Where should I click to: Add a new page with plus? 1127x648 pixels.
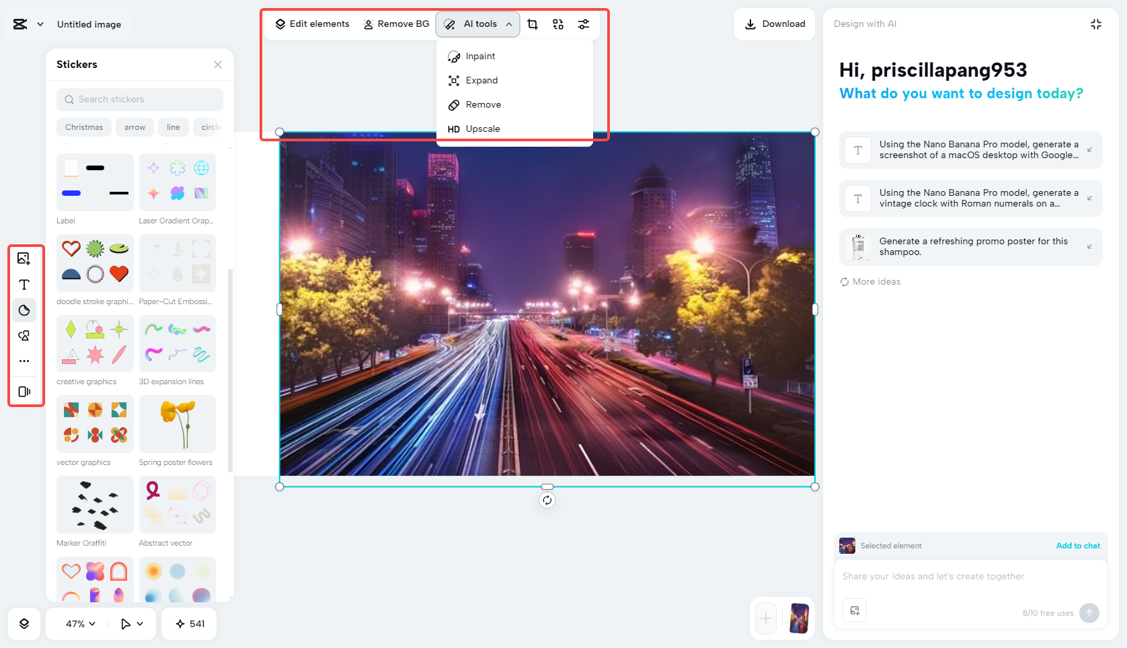(x=766, y=618)
